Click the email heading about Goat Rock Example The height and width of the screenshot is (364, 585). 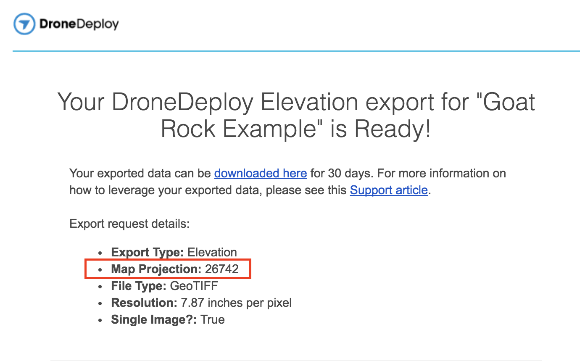[296, 115]
